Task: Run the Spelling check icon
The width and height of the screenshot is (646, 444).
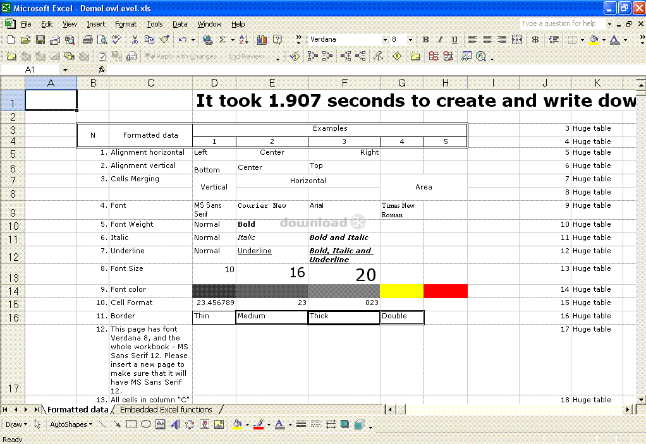Action: pyautogui.click(x=116, y=40)
